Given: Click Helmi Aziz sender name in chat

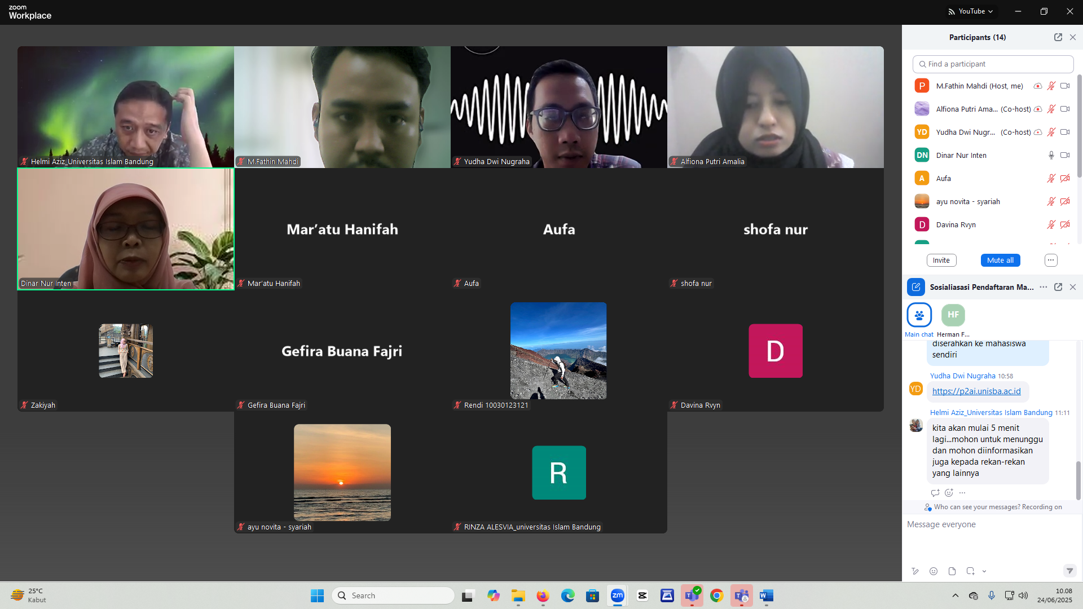Looking at the screenshot, I should tap(991, 413).
